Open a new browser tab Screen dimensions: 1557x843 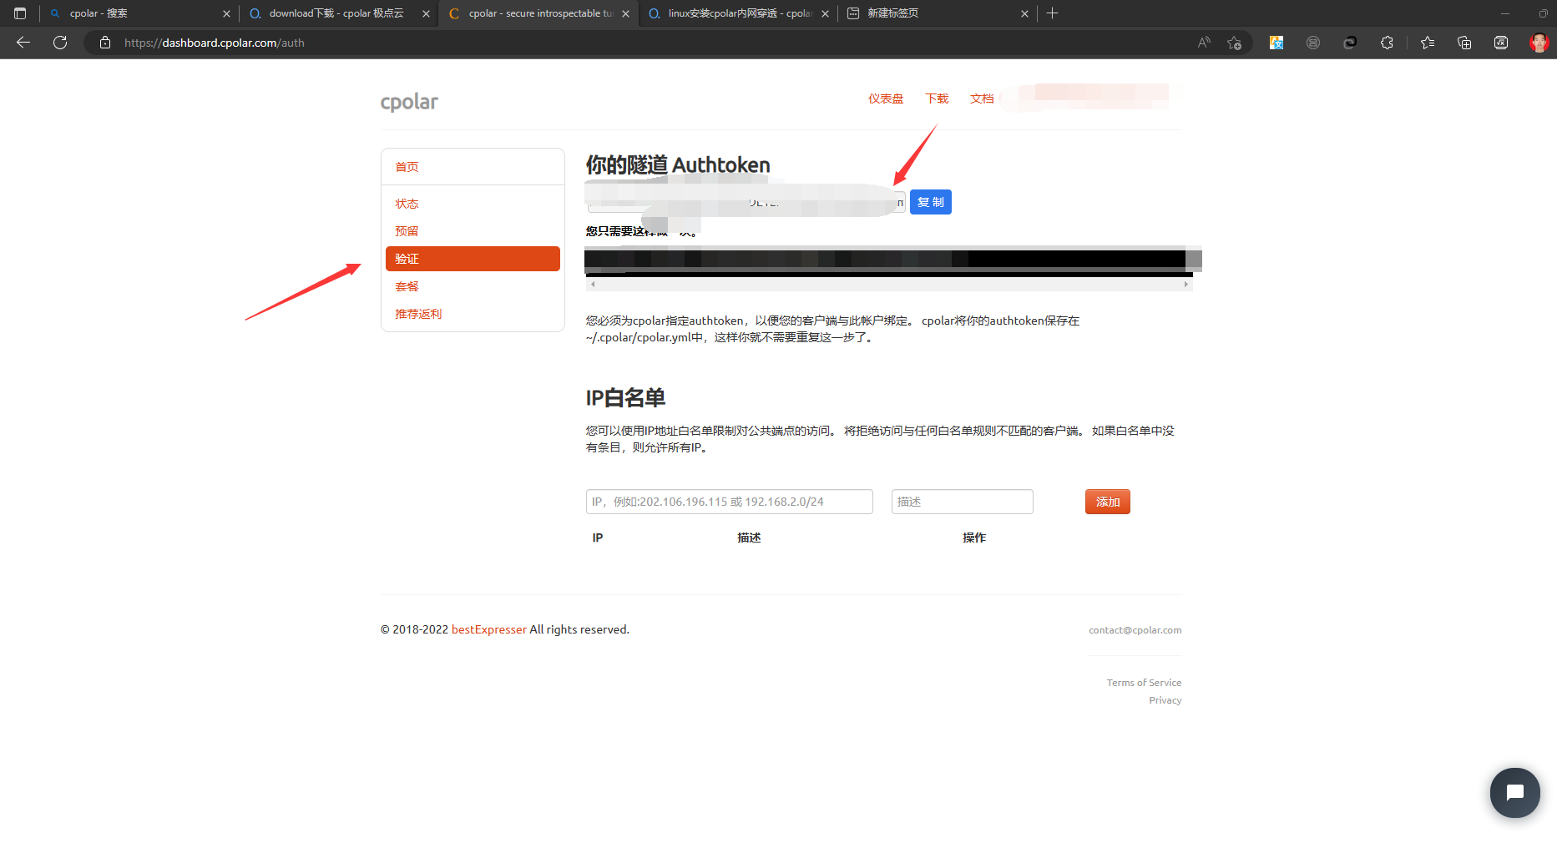click(1052, 13)
